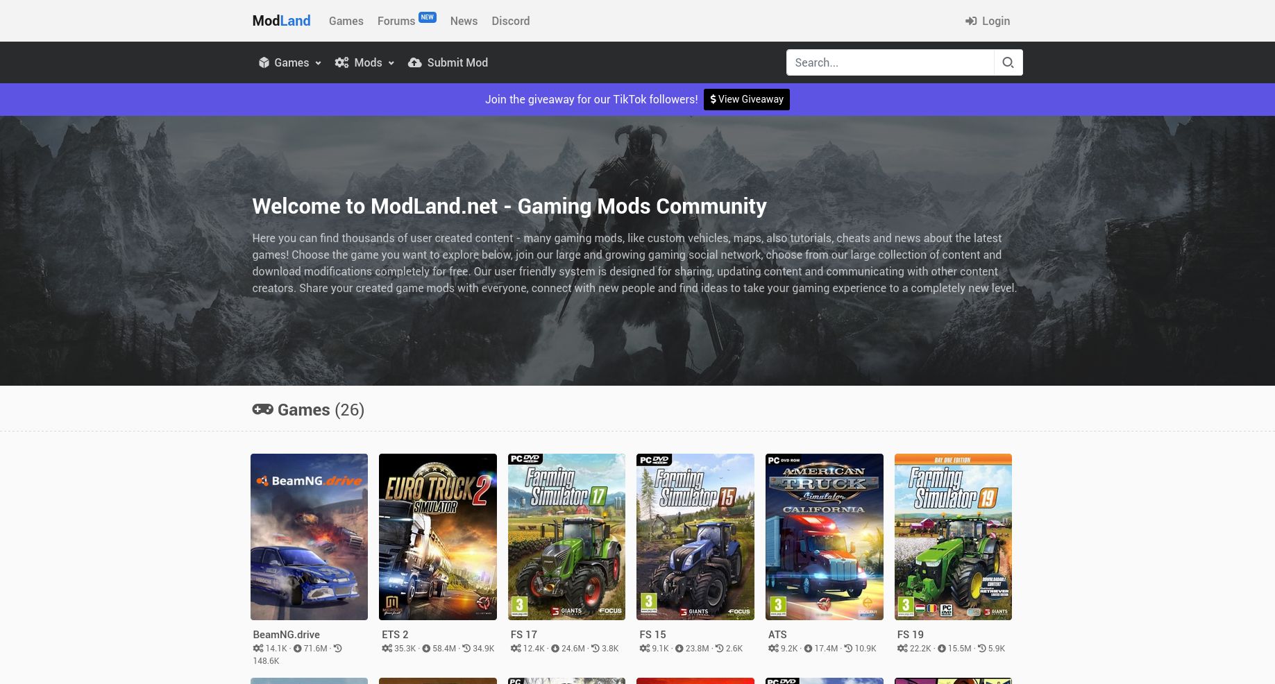Click the login arrow icon
This screenshot has width=1275, height=684.
(x=971, y=21)
